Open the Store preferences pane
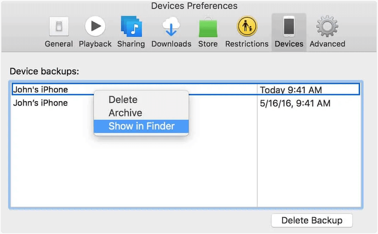The height and width of the screenshot is (234, 378). tap(208, 32)
